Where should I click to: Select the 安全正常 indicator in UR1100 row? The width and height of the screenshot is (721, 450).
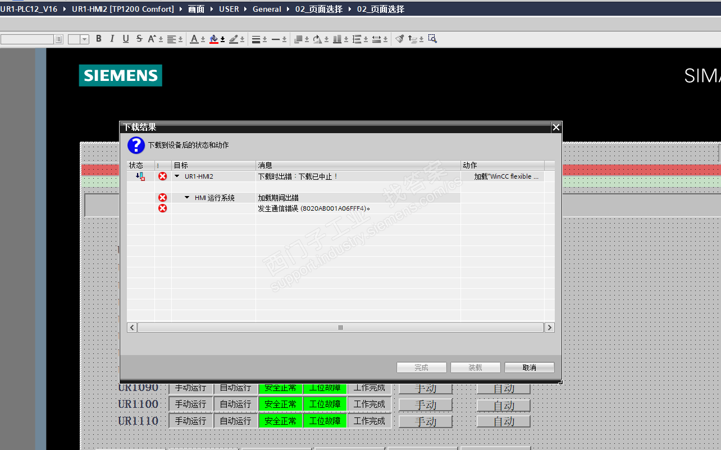(x=280, y=404)
